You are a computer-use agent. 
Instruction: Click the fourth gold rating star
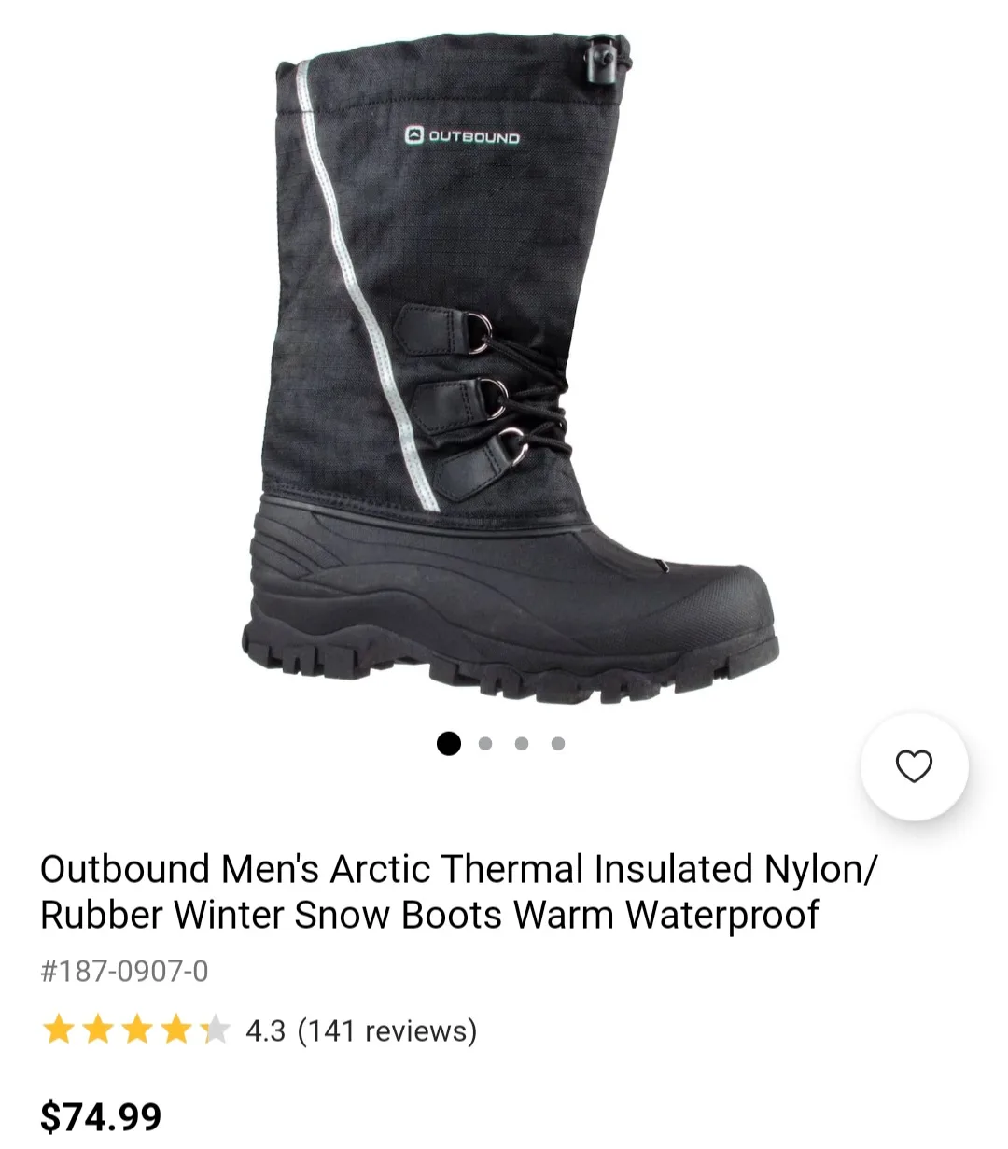click(176, 1030)
